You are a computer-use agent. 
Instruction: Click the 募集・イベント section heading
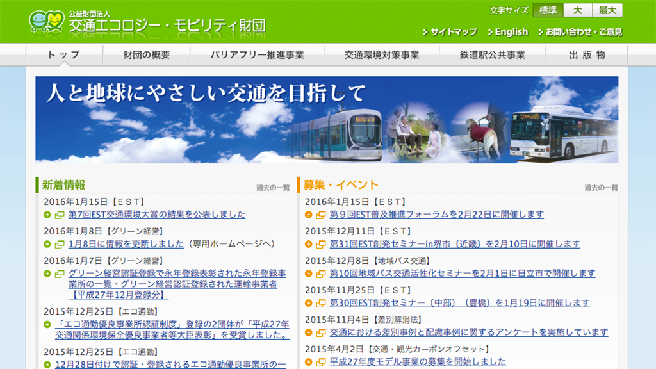pos(341,185)
